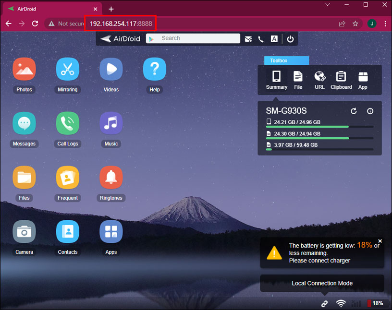
Task: Open the Ringtones manager
Action: 111,177
